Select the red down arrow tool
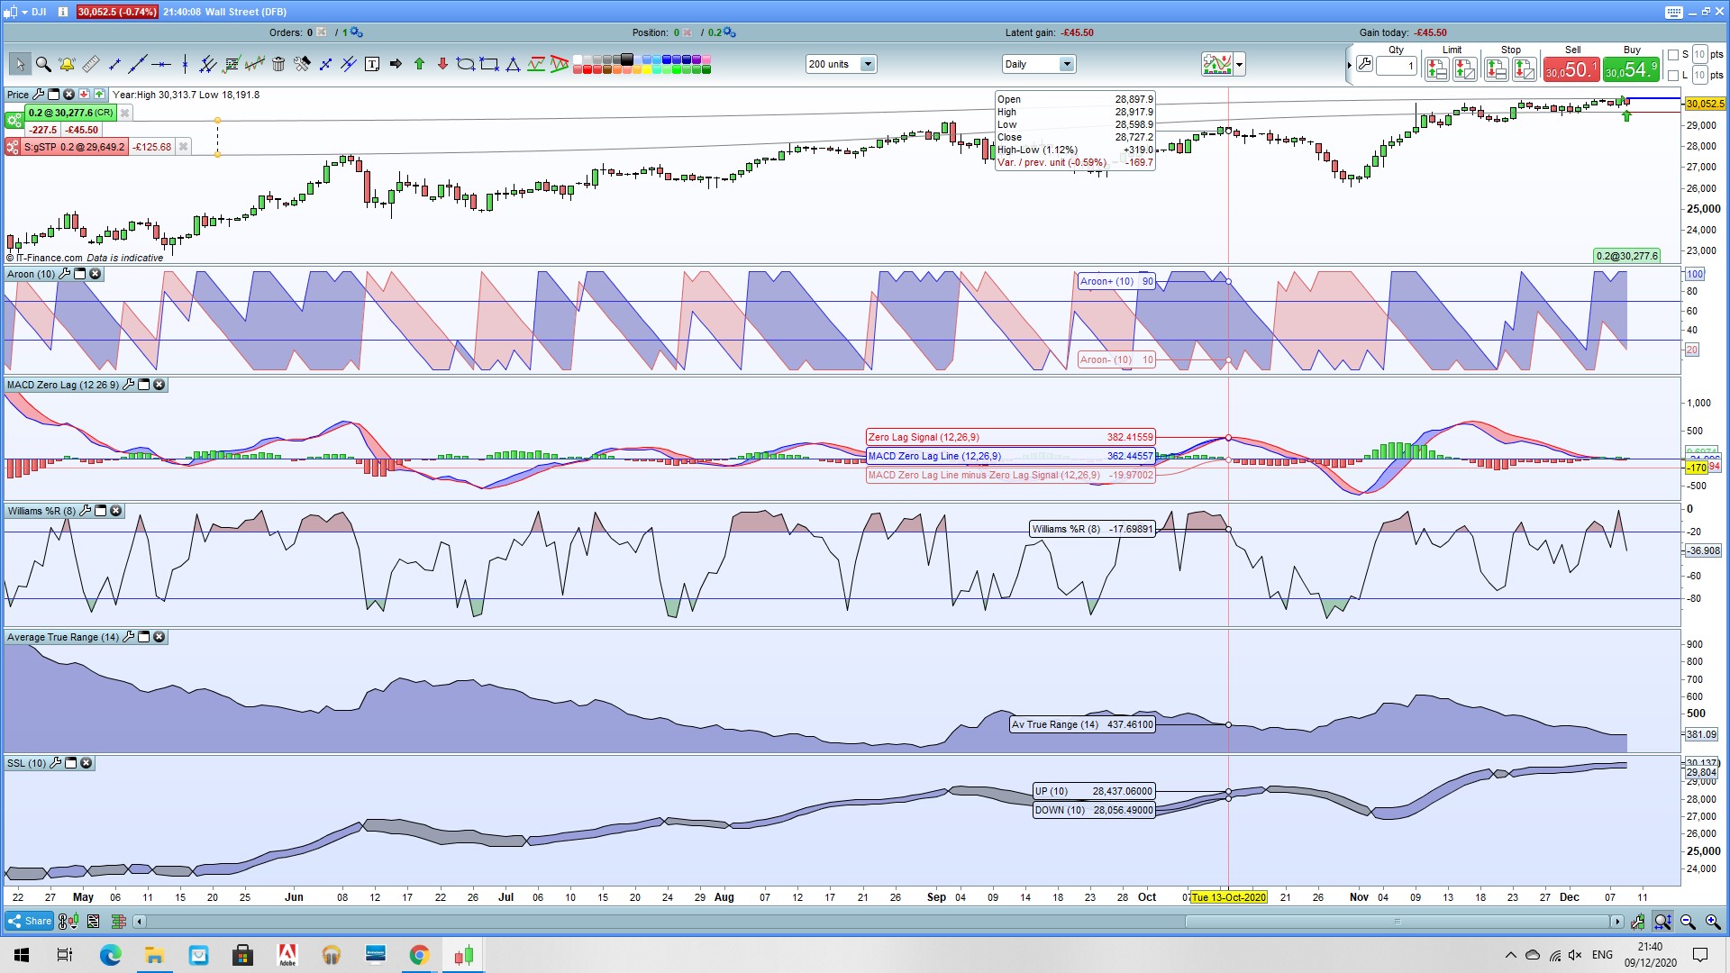This screenshot has height=973, width=1730. [442, 64]
